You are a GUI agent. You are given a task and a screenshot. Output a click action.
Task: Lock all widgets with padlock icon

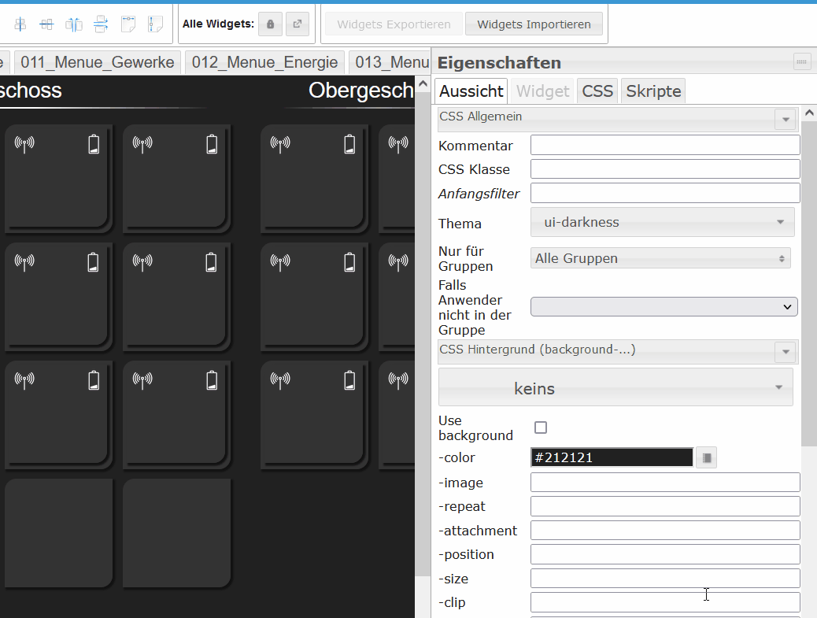coord(270,24)
